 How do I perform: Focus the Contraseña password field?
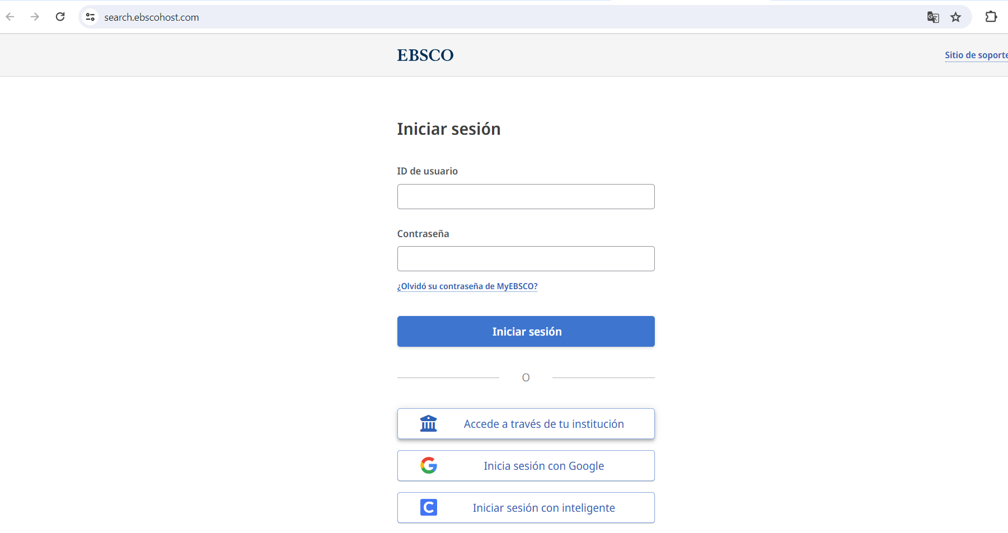point(526,258)
